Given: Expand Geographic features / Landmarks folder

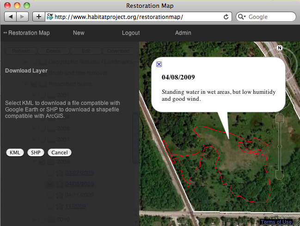Looking at the screenshot, I should (26, 62).
